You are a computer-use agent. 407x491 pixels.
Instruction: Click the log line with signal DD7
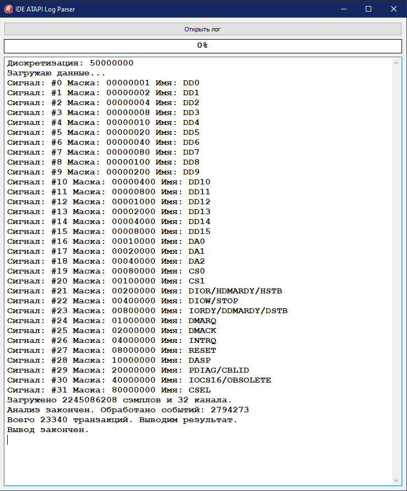click(103, 152)
